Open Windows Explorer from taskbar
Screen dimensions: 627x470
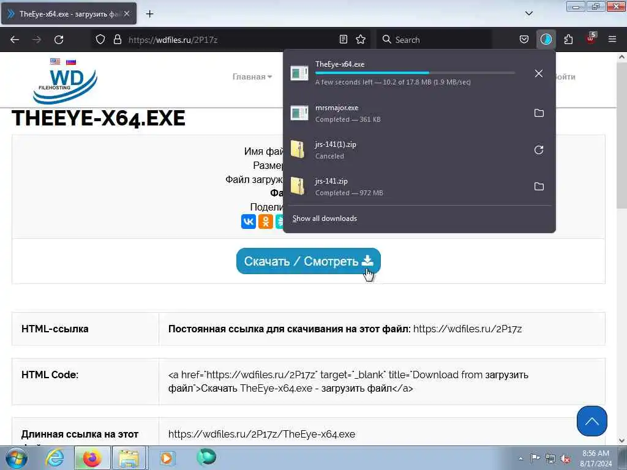tap(129, 458)
